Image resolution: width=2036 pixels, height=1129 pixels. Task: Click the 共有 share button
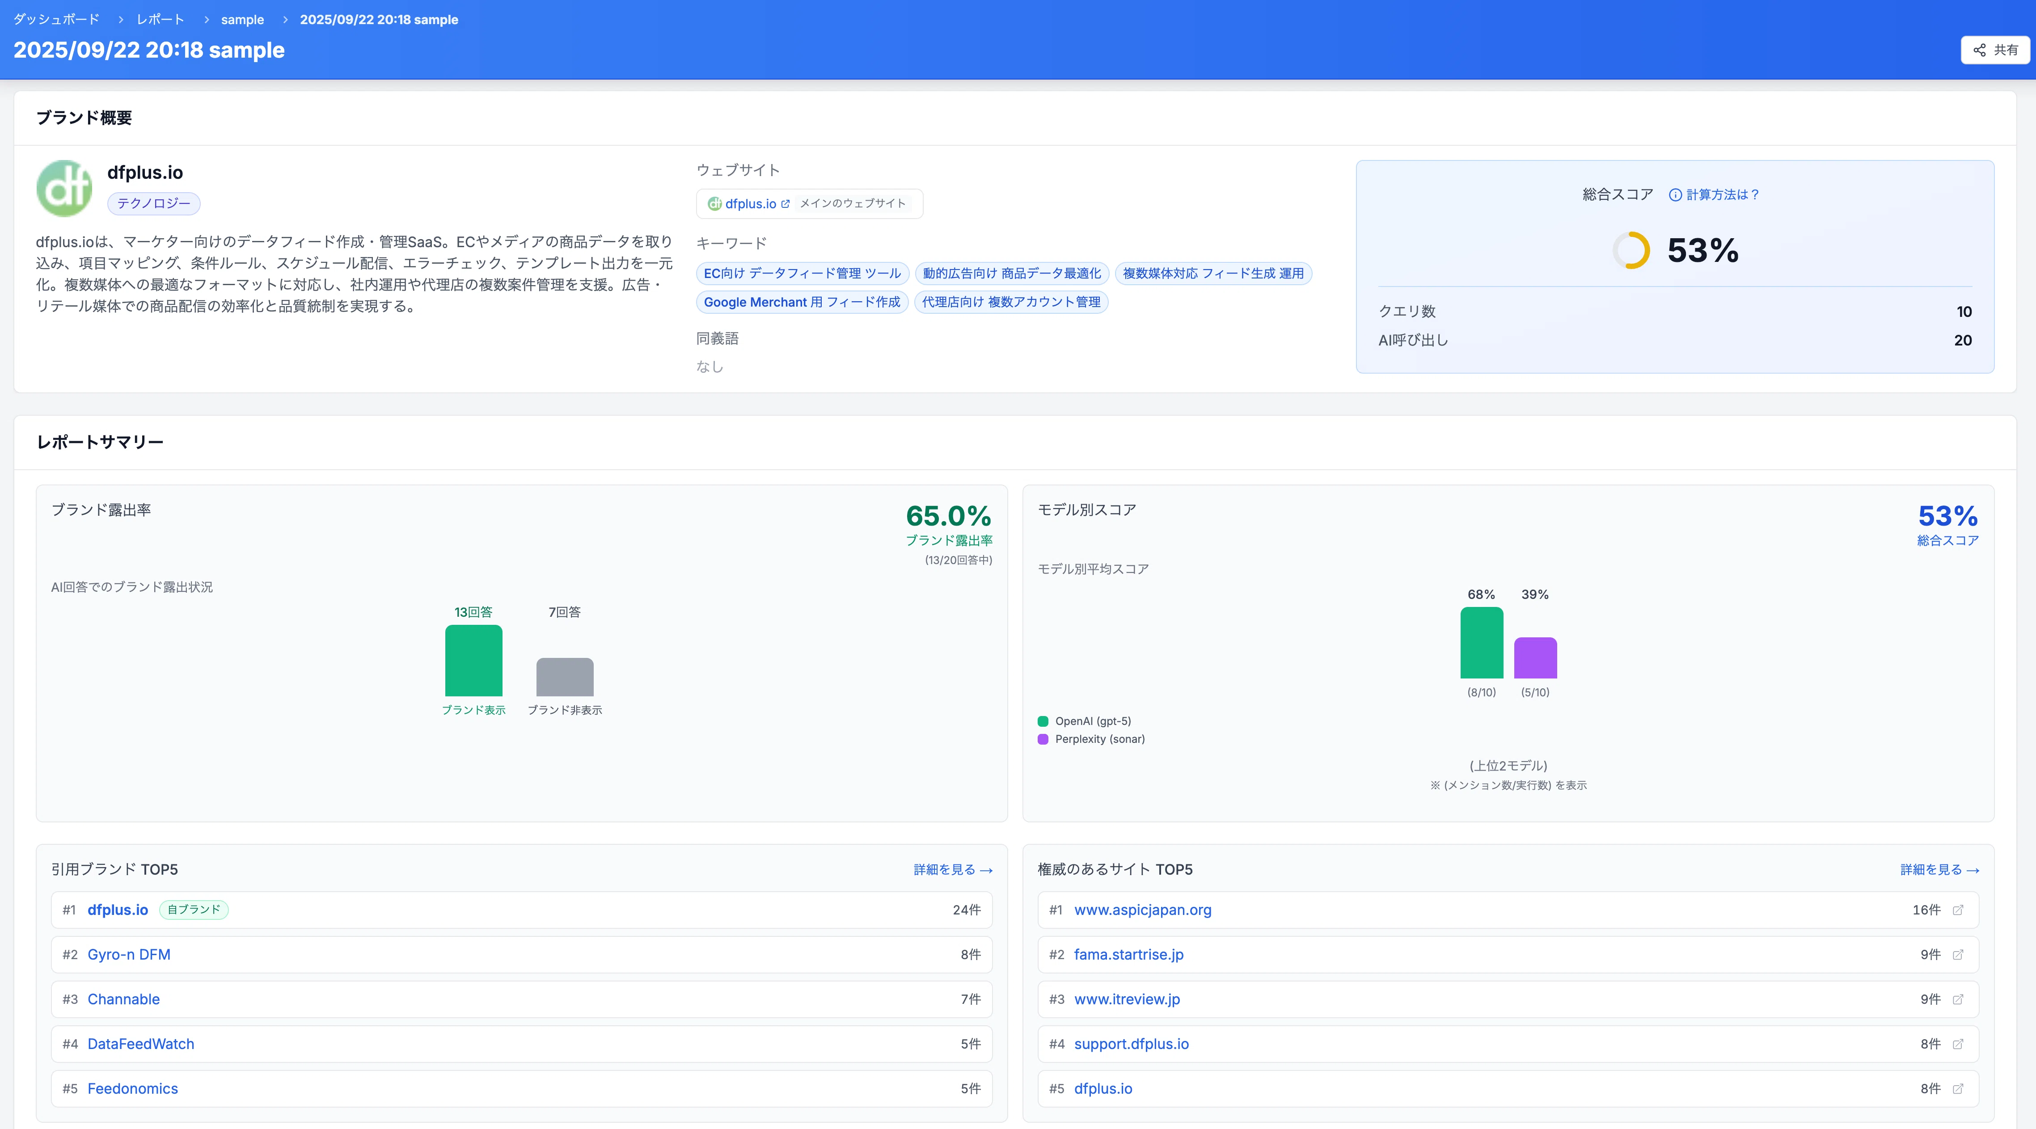1995,50
